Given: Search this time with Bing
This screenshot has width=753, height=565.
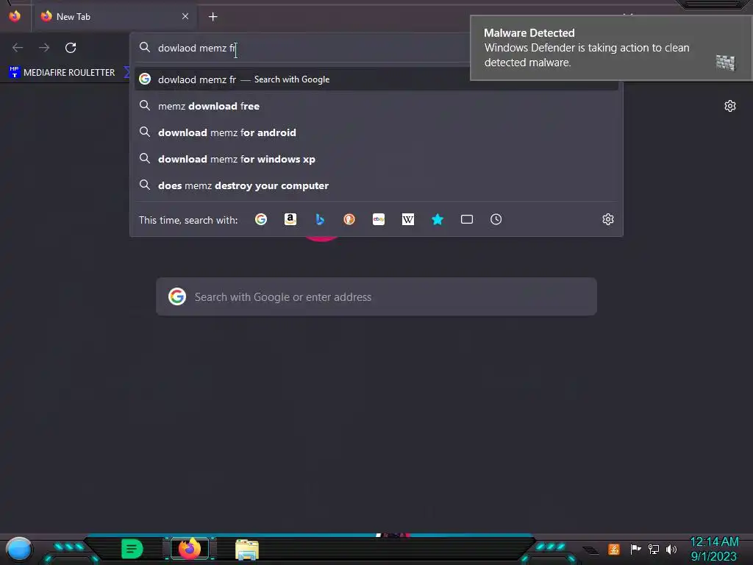Looking at the screenshot, I should (x=320, y=219).
